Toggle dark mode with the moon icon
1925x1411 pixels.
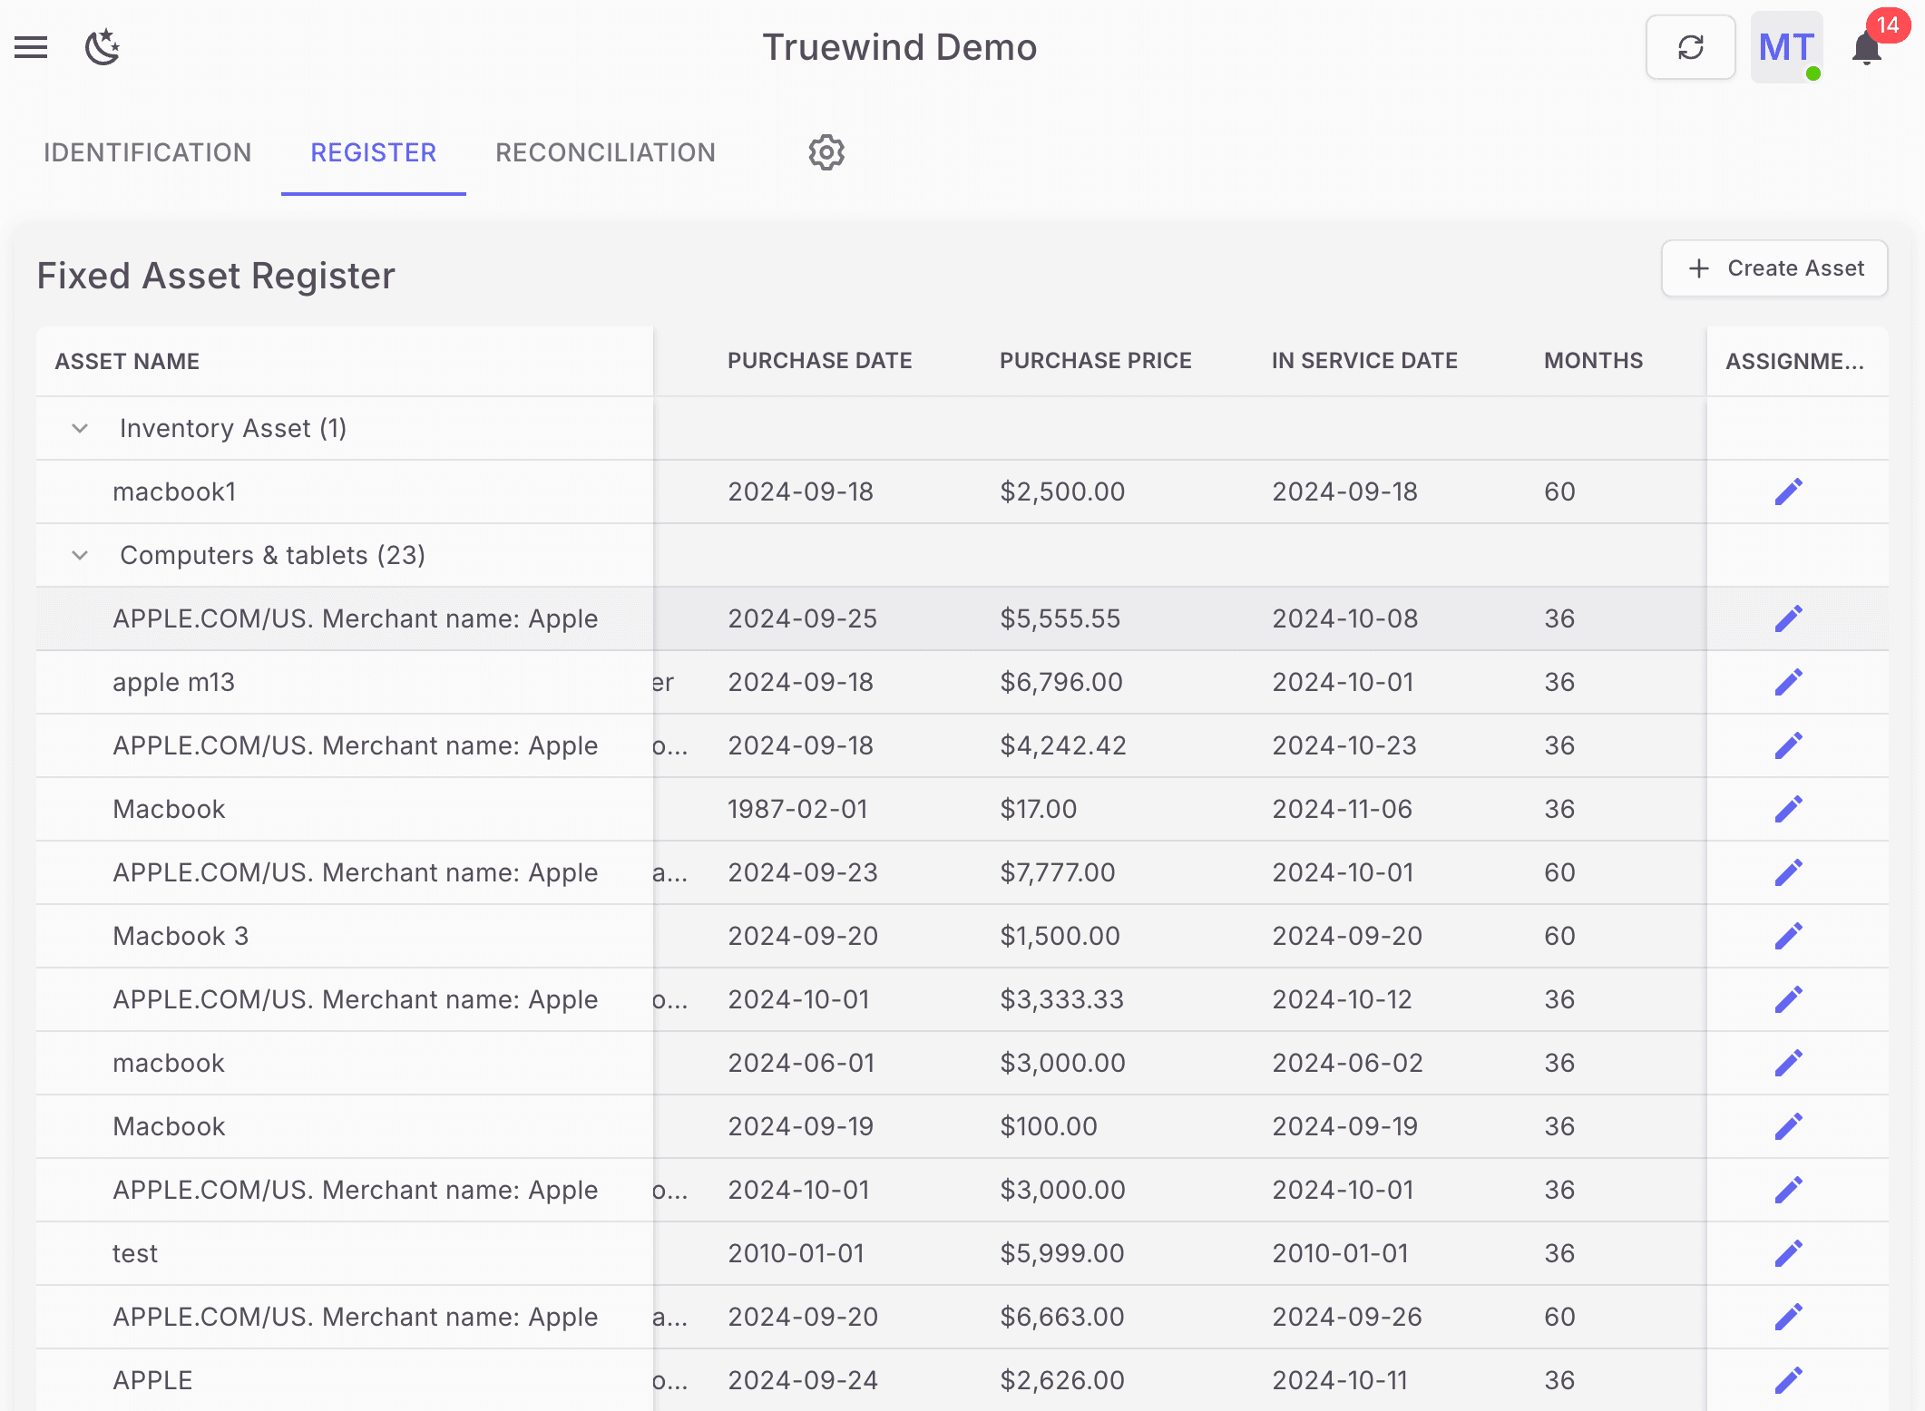[103, 47]
